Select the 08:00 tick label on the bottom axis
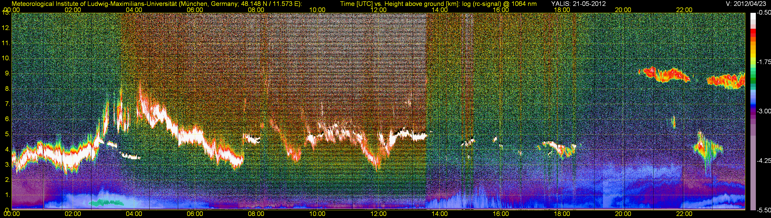 click(256, 214)
